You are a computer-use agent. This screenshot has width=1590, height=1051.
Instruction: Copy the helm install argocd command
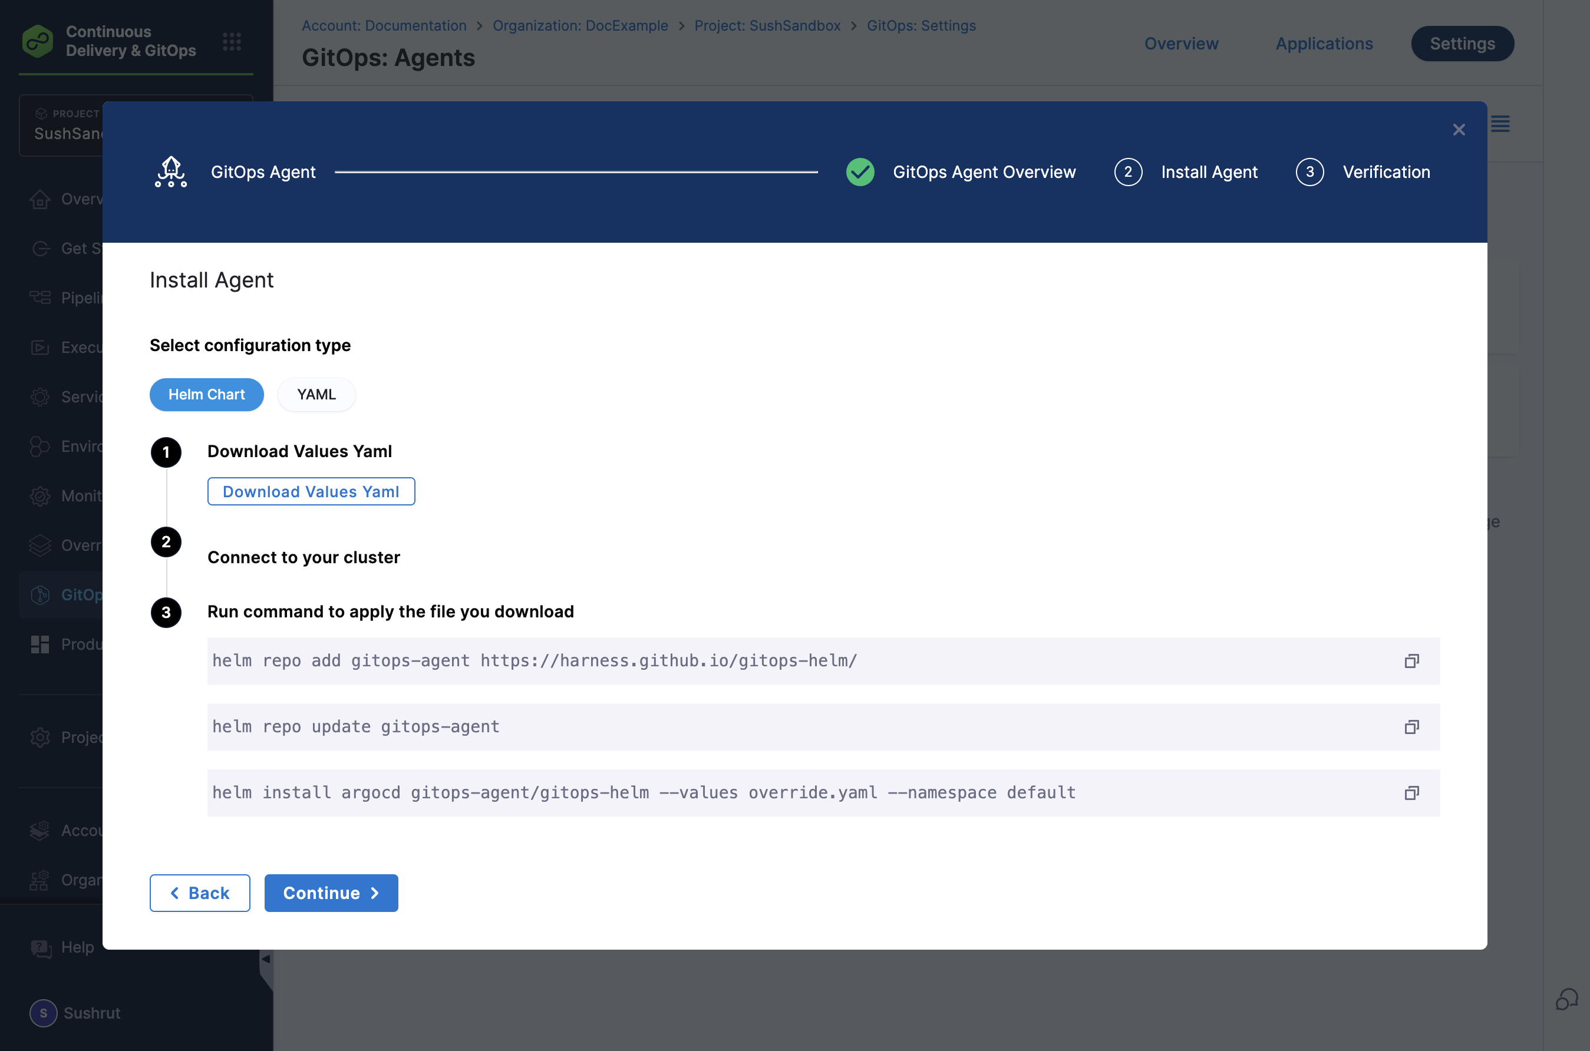click(x=1411, y=793)
